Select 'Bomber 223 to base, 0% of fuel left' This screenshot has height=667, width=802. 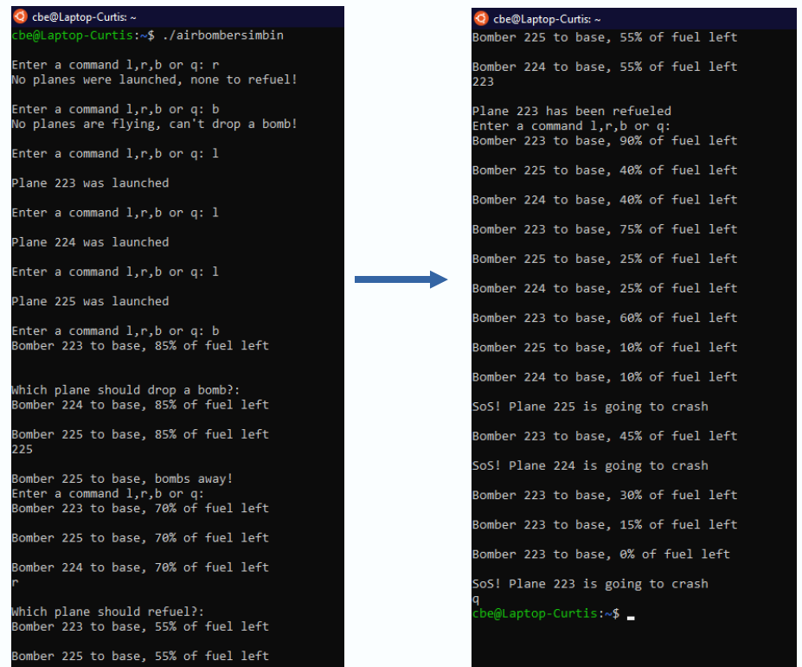pos(601,555)
